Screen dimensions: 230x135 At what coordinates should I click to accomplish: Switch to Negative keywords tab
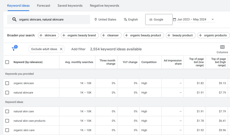point(105,6)
